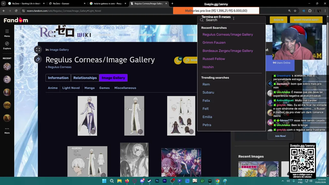
Task: Open the back-view Regulus white coat thumbnail
Action: 134,116
